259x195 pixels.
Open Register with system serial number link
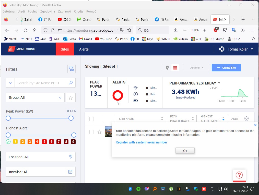coord(142,142)
